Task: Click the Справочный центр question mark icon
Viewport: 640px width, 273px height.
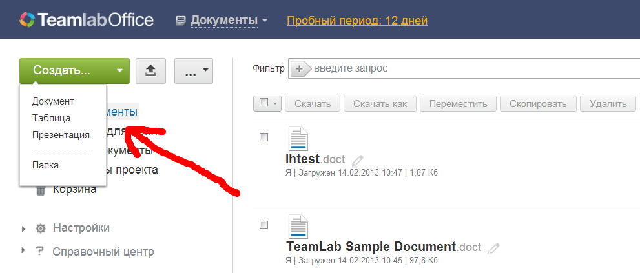Action: tap(40, 252)
